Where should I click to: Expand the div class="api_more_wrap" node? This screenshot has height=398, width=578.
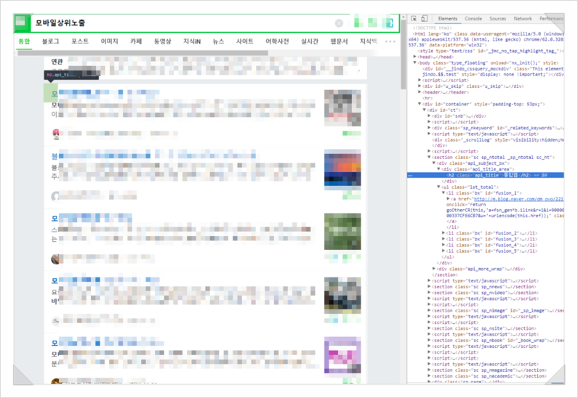coord(434,269)
